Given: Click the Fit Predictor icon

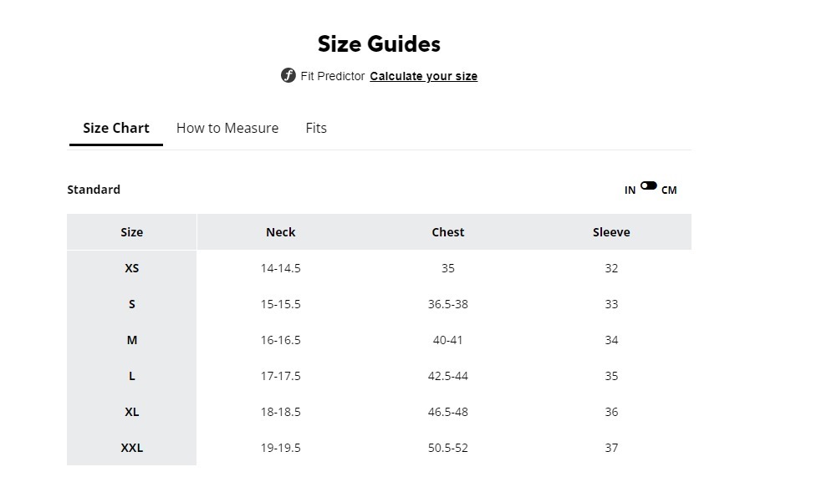Looking at the screenshot, I should (288, 76).
